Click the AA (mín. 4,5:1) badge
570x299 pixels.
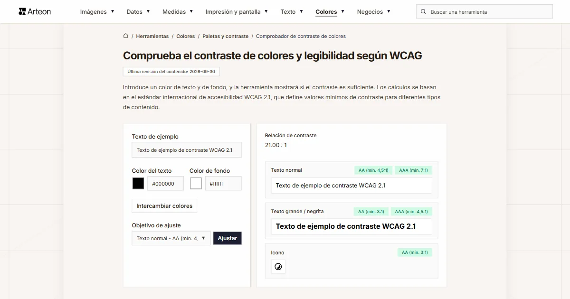(373, 170)
